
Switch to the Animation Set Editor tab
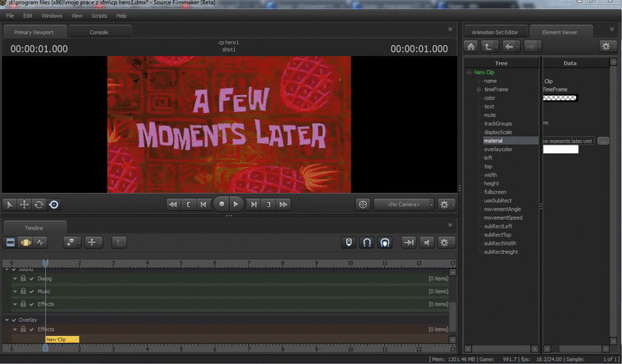coord(495,32)
